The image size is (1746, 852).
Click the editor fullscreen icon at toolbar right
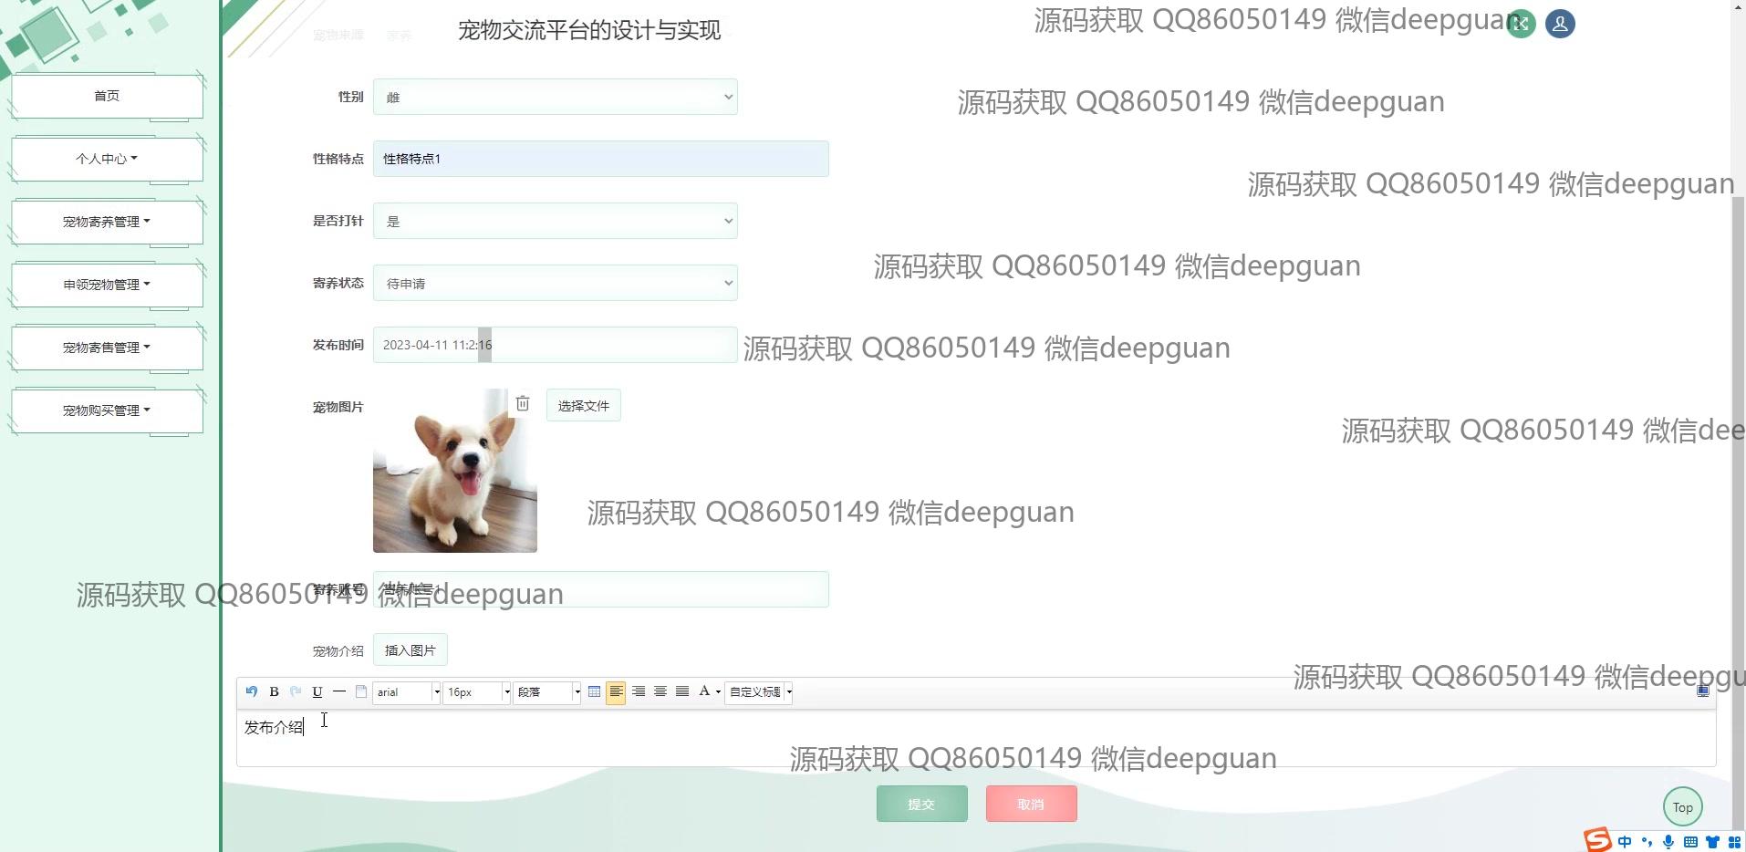(x=1702, y=691)
